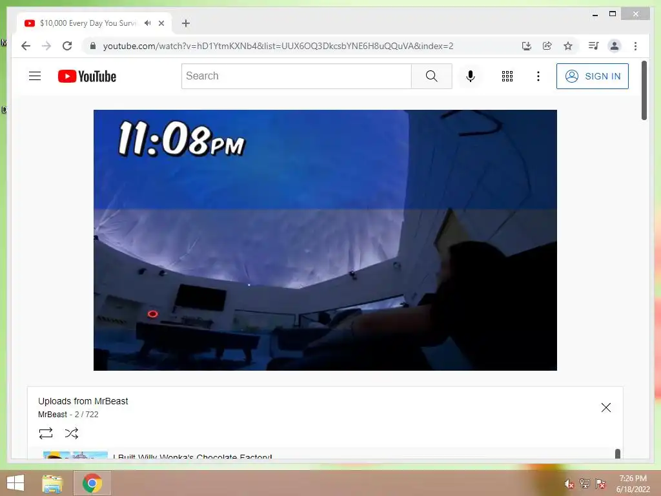The image size is (661, 496).
Task: Toggle loop playlist
Action: tap(46, 433)
